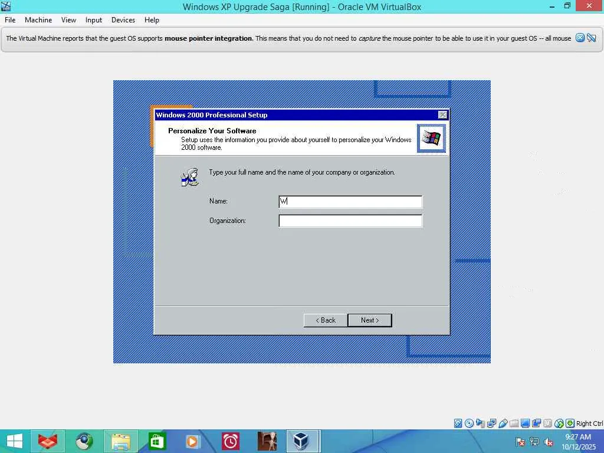Click the grey CPU virtualization status icon
Screen dimensions: 604x453
pyautogui.click(x=547, y=424)
